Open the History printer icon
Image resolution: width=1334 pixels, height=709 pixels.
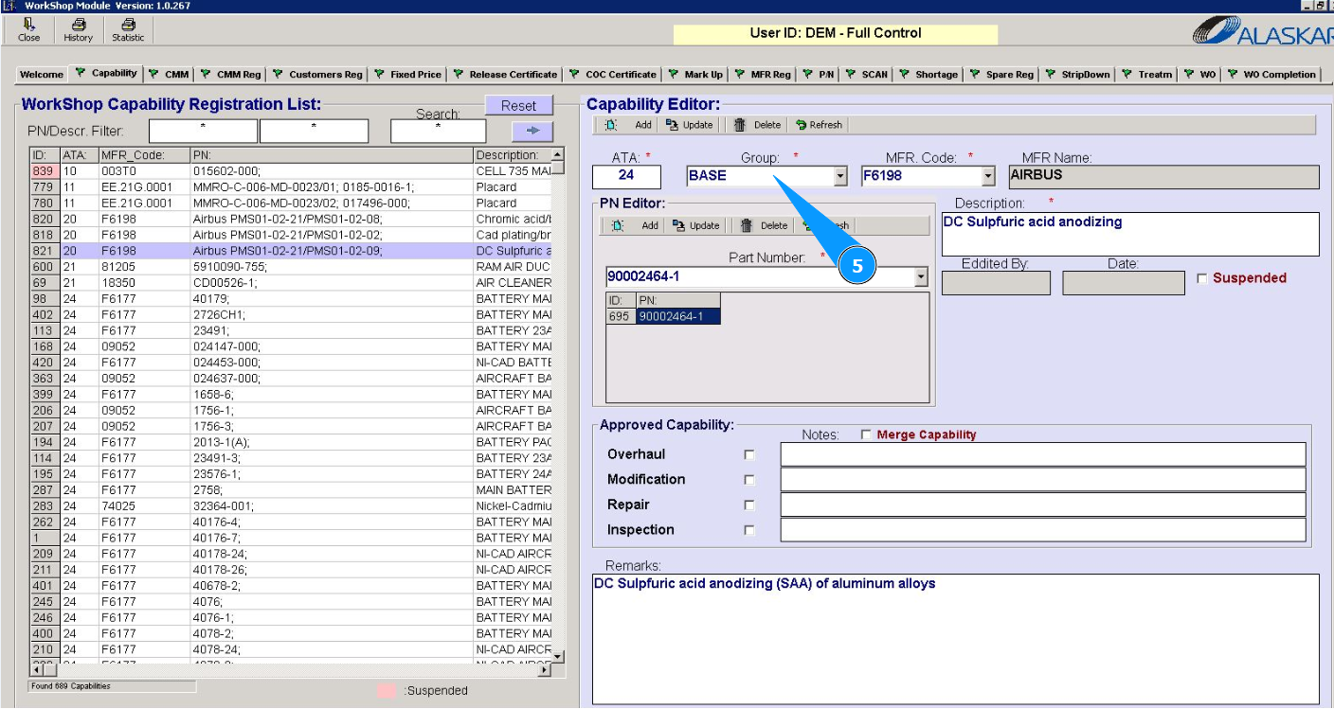pos(79,30)
